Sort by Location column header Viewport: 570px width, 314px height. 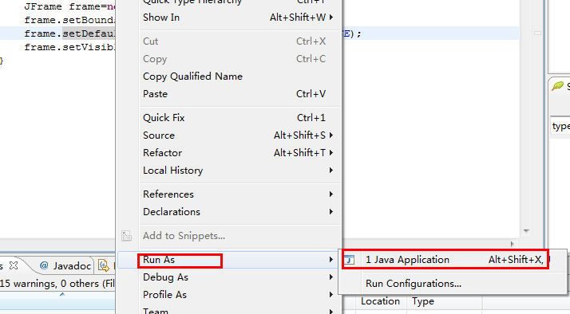[x=380, y=301]
